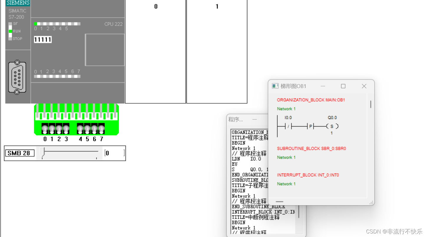Select expansion module slot 1

[217, 52]
